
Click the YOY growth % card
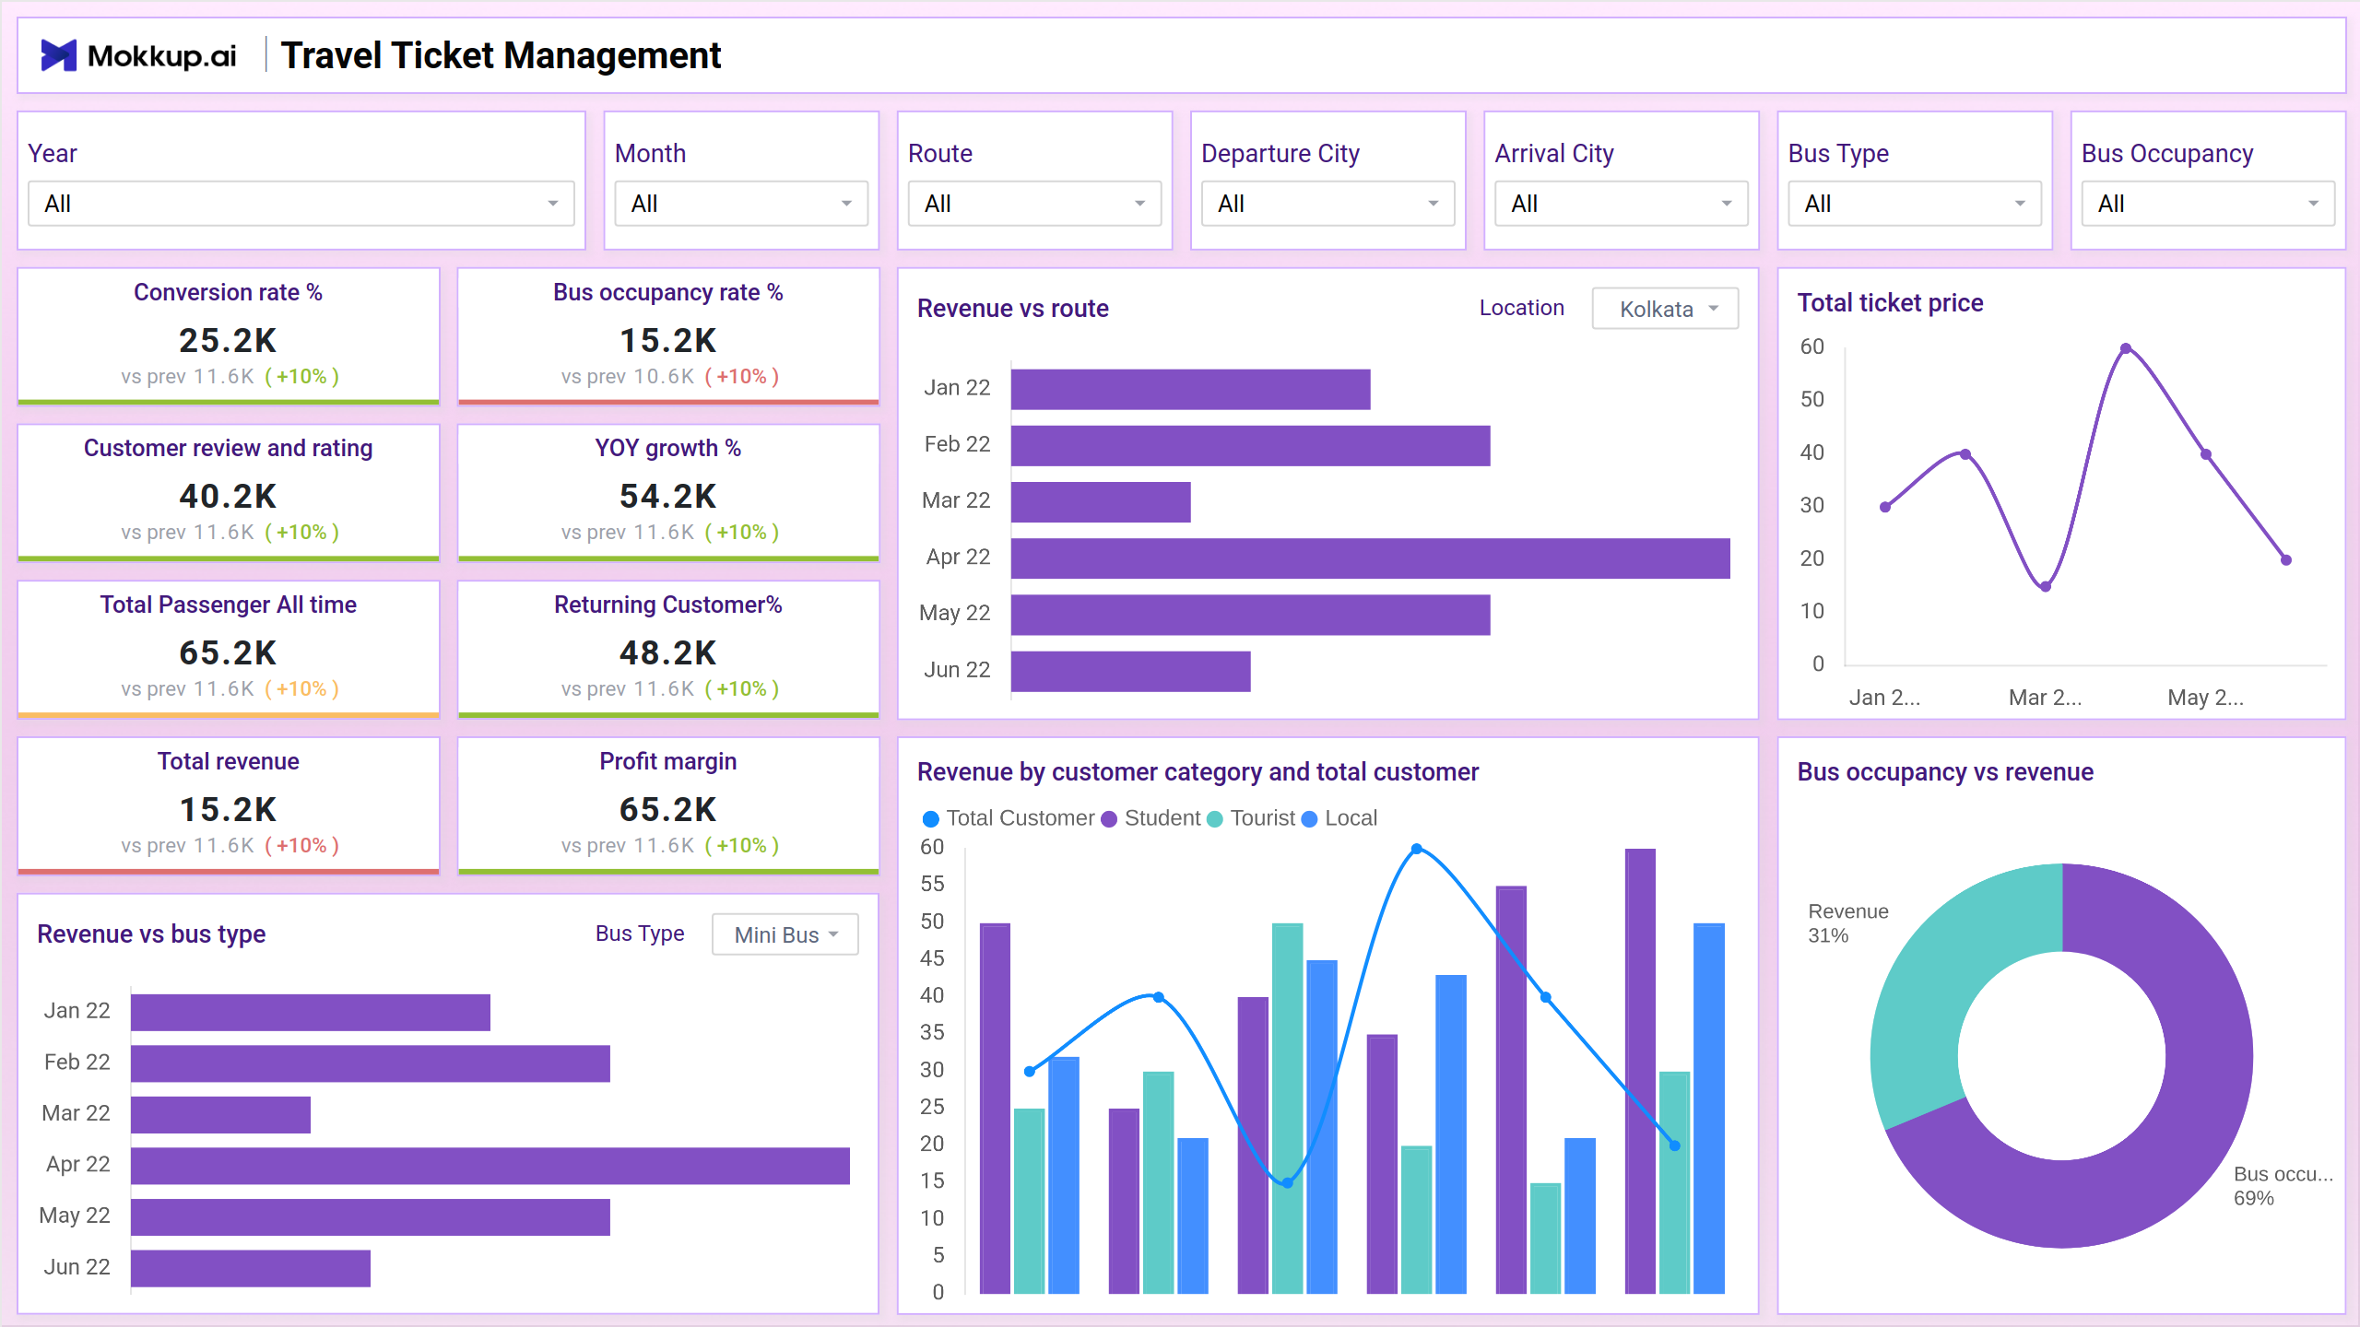tap(668, 492)
